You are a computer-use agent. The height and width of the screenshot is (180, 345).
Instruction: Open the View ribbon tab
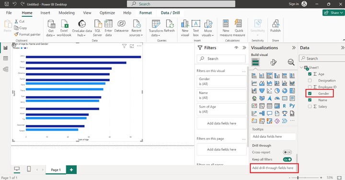[87, 13]
